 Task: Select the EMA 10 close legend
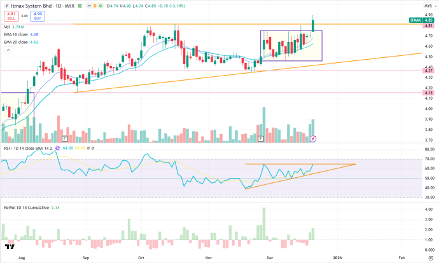click(21, 34)
